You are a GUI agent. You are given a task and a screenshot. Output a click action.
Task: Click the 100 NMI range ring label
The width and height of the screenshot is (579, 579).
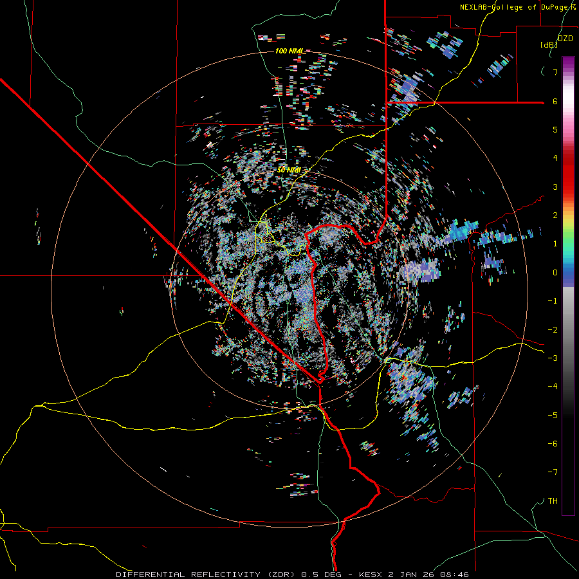tap(288, 51)
